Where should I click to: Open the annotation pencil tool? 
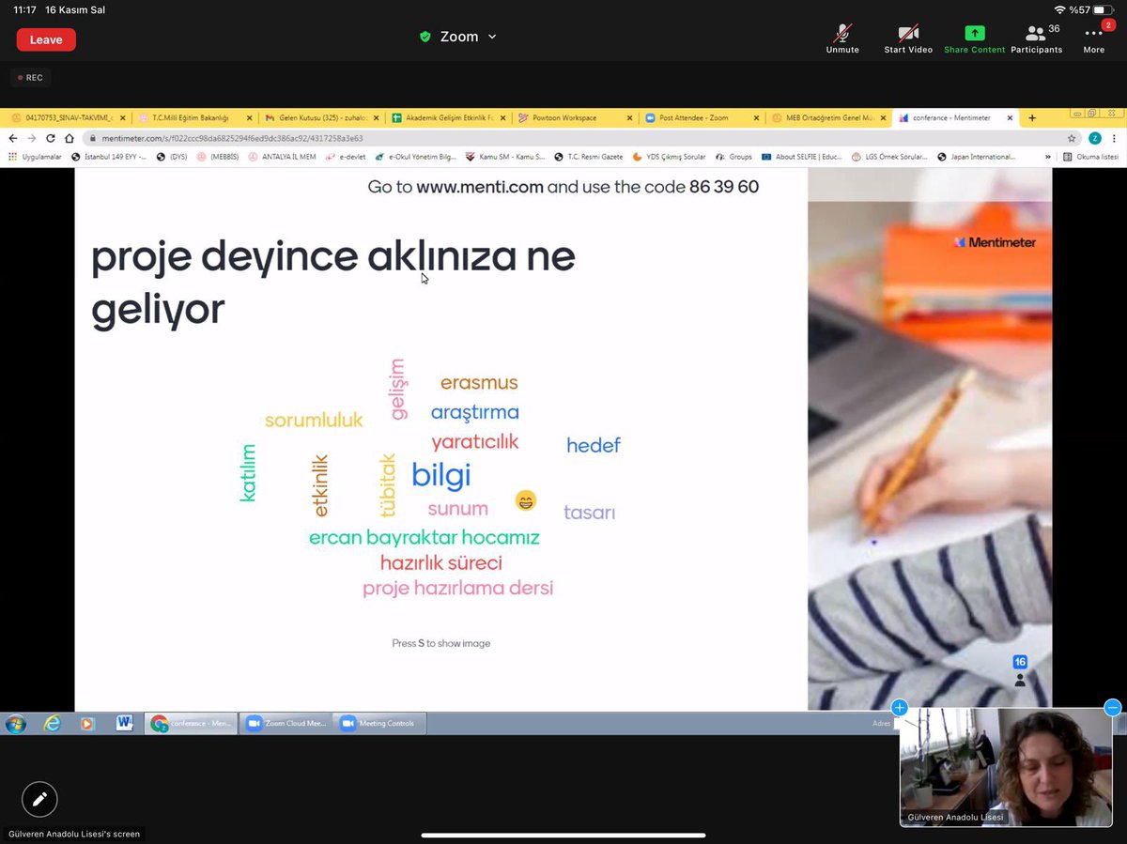click(39, 799)
